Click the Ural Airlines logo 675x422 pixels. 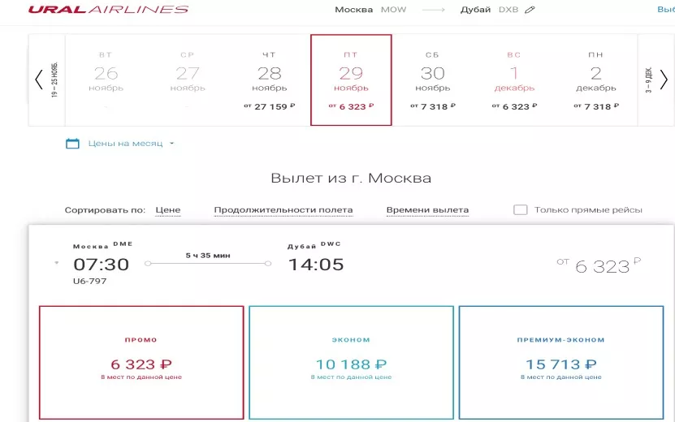107,10
